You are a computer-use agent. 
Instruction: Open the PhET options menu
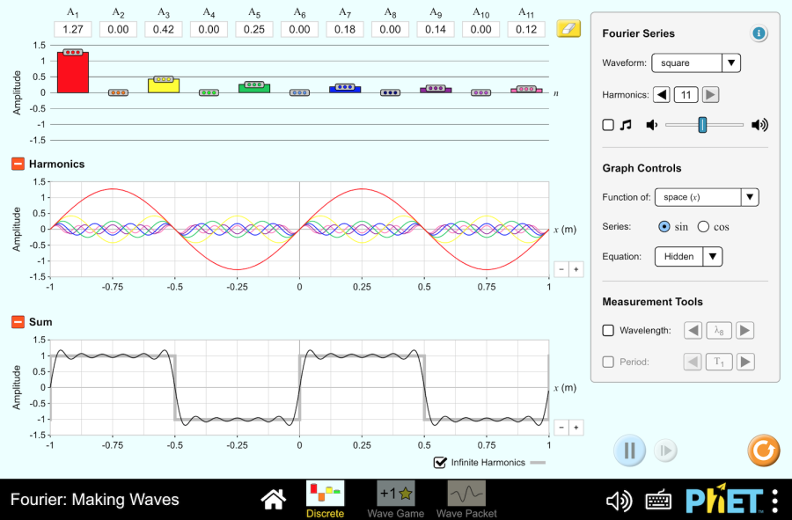[x=774, y=500]
